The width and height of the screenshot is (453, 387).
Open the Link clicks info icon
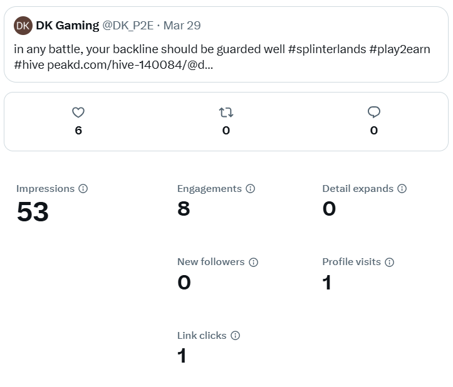[x=235, y=335]
